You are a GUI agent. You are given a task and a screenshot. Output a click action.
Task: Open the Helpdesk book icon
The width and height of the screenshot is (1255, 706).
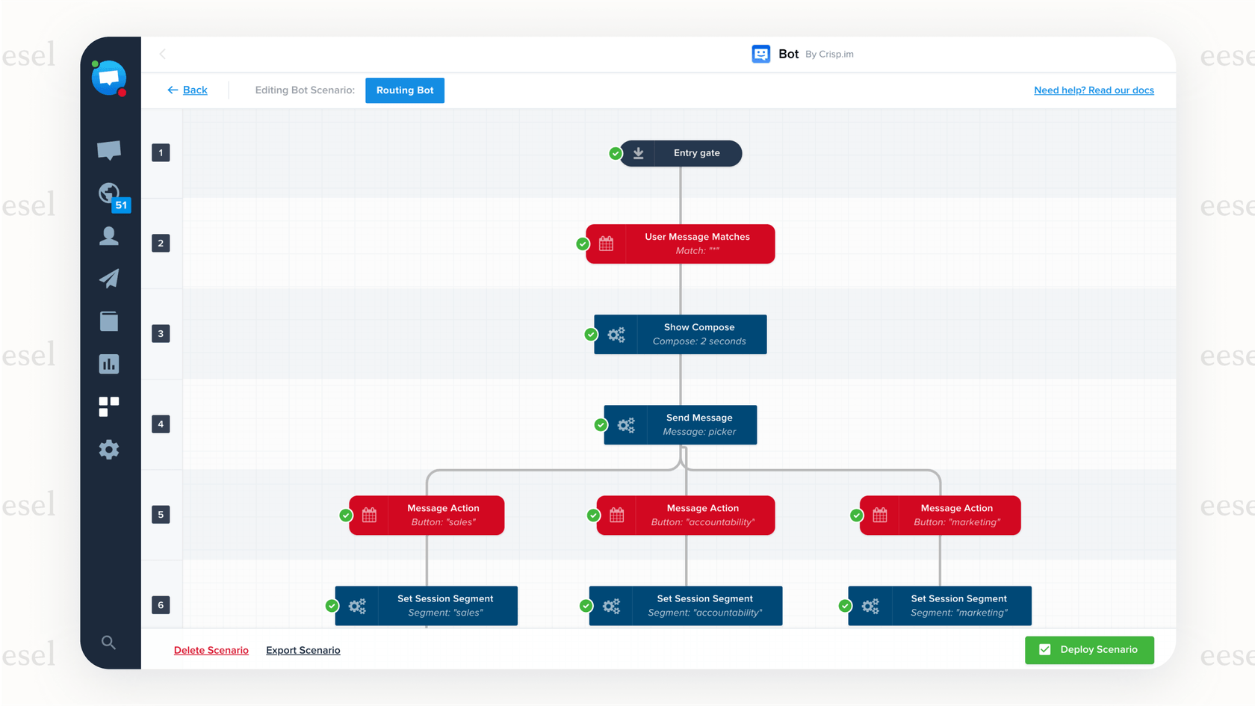[109, 321]
